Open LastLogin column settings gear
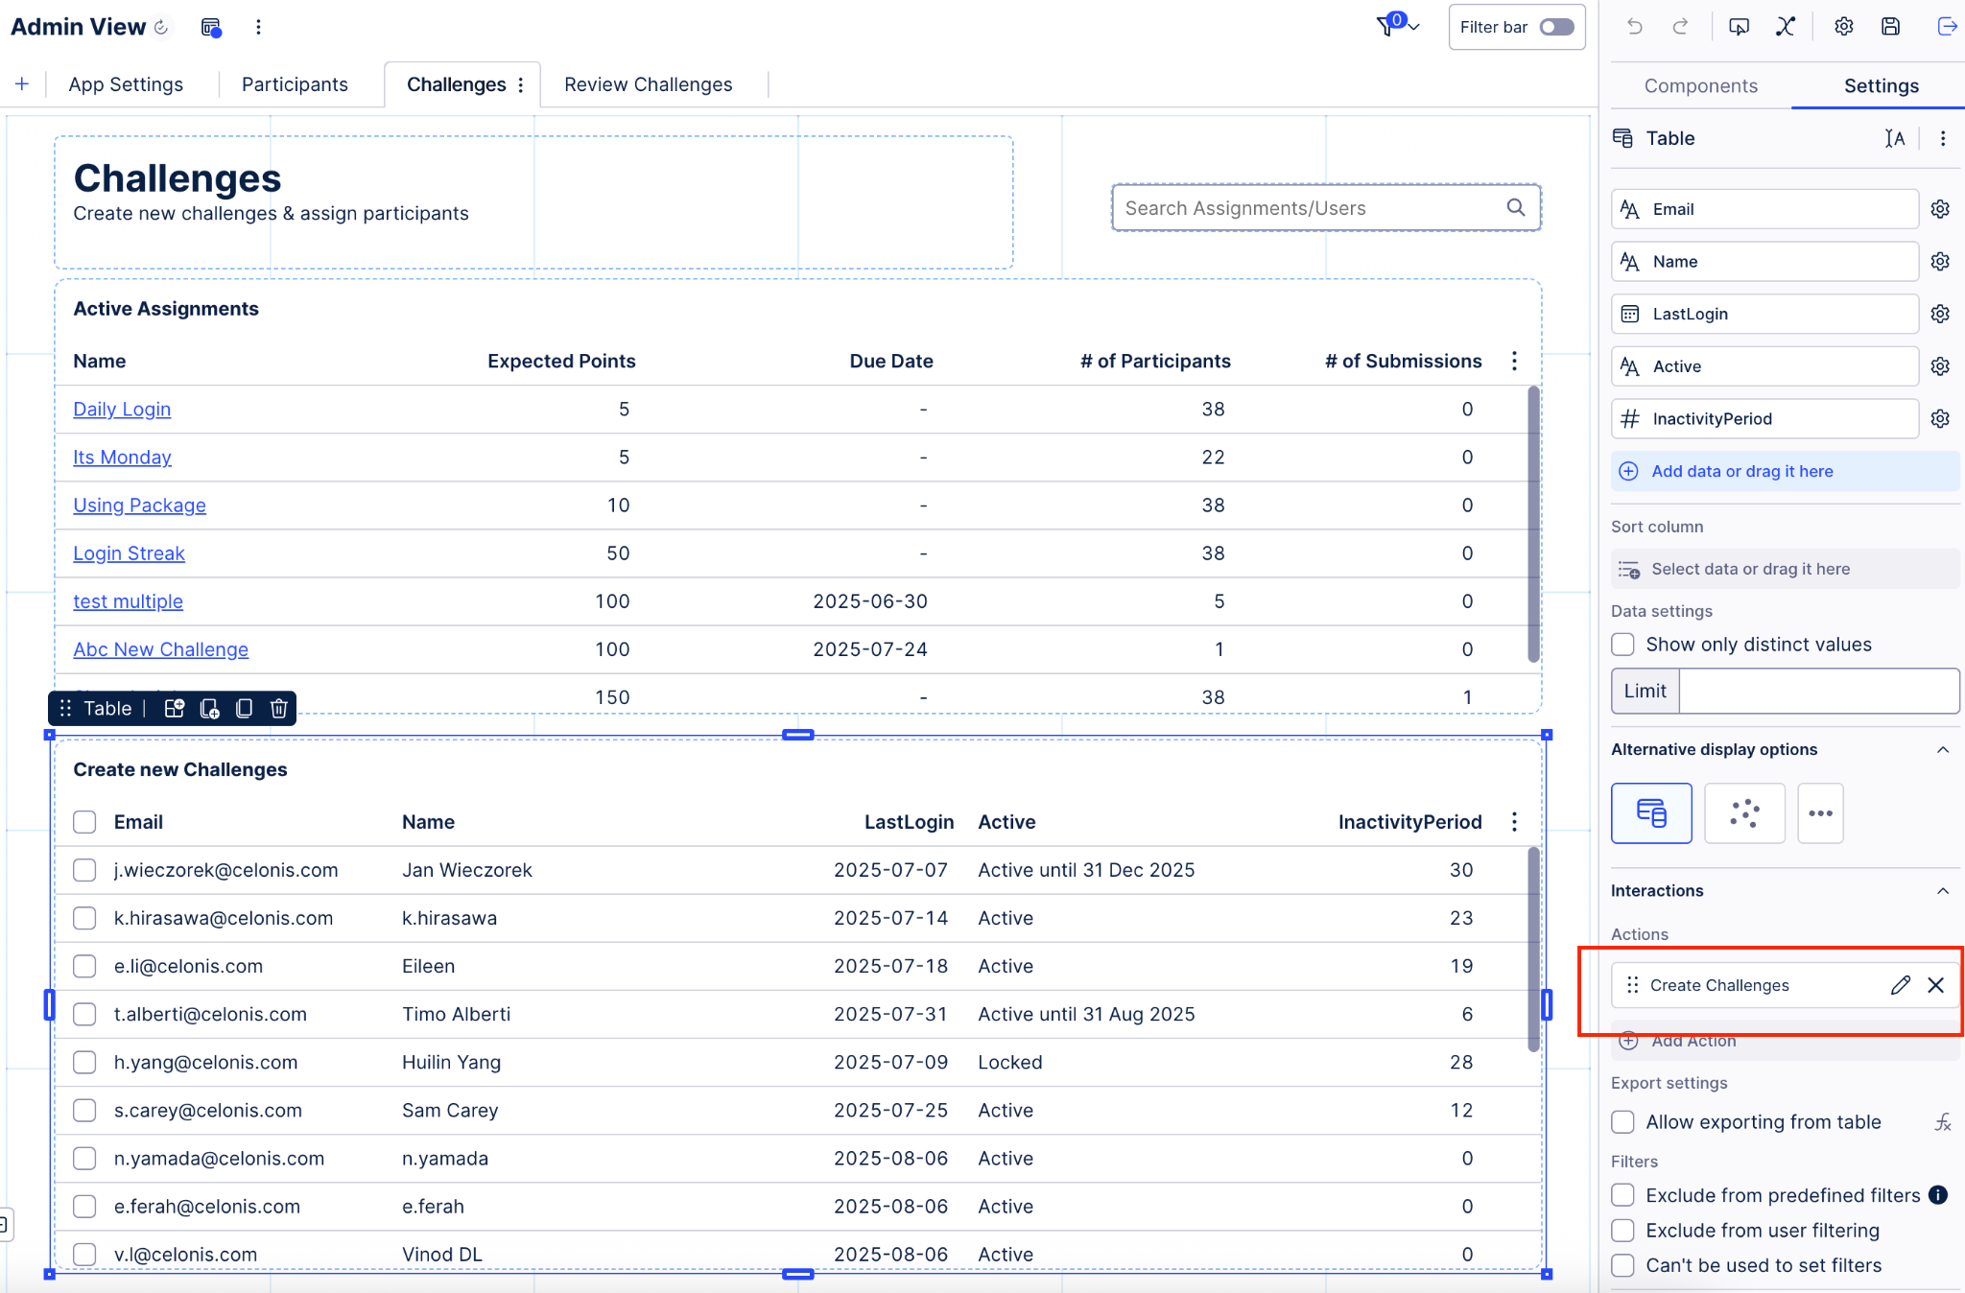The width and height of the screenshot is (1965, 1293). point(1940,314)
